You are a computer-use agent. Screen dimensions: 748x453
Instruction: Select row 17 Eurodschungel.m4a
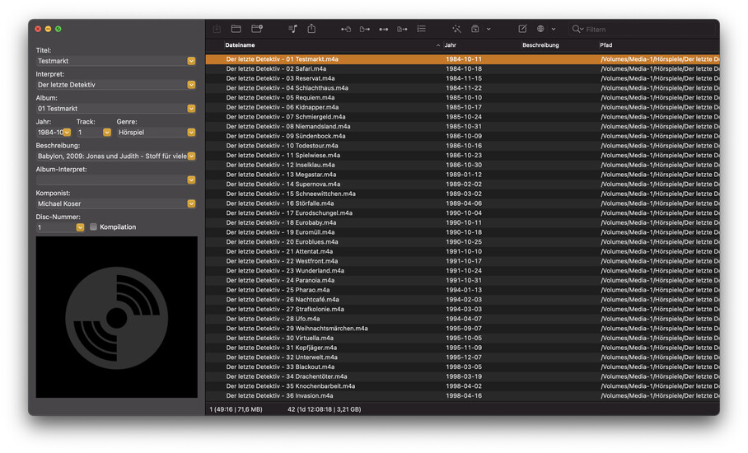(x=462, y=213)
